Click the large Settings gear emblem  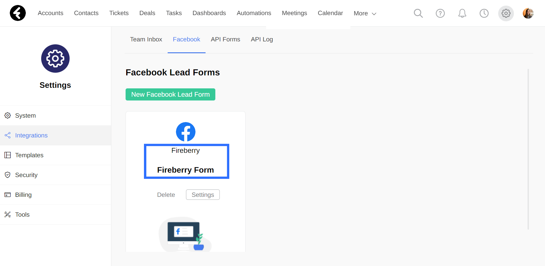[x=55, y=59]
